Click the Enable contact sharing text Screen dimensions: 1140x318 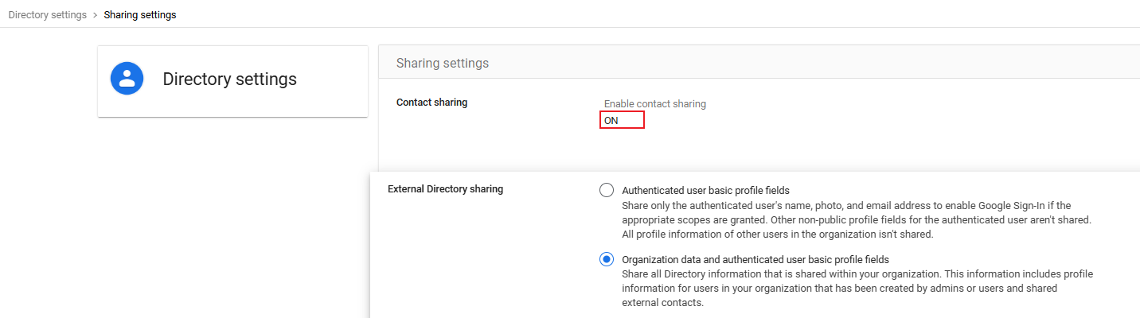click(654, 104)
